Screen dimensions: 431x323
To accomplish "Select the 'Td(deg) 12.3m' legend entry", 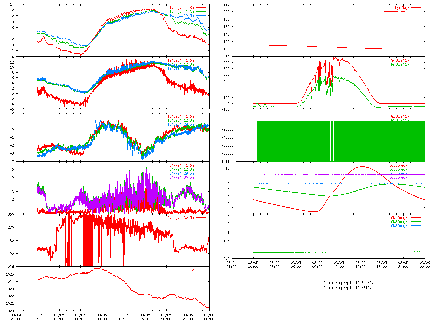I will point(181,120).
